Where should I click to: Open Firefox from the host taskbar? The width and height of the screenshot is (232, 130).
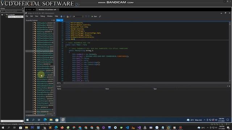click(62, 127)
